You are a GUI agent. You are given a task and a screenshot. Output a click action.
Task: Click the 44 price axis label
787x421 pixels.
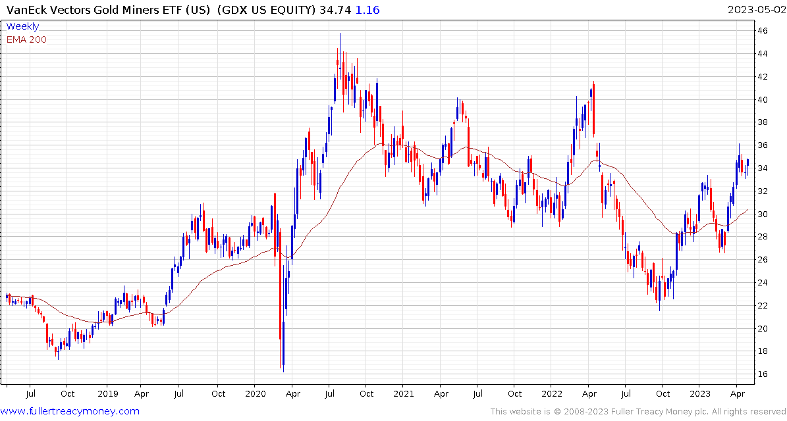pyautogui.click(x=763, y=54)
